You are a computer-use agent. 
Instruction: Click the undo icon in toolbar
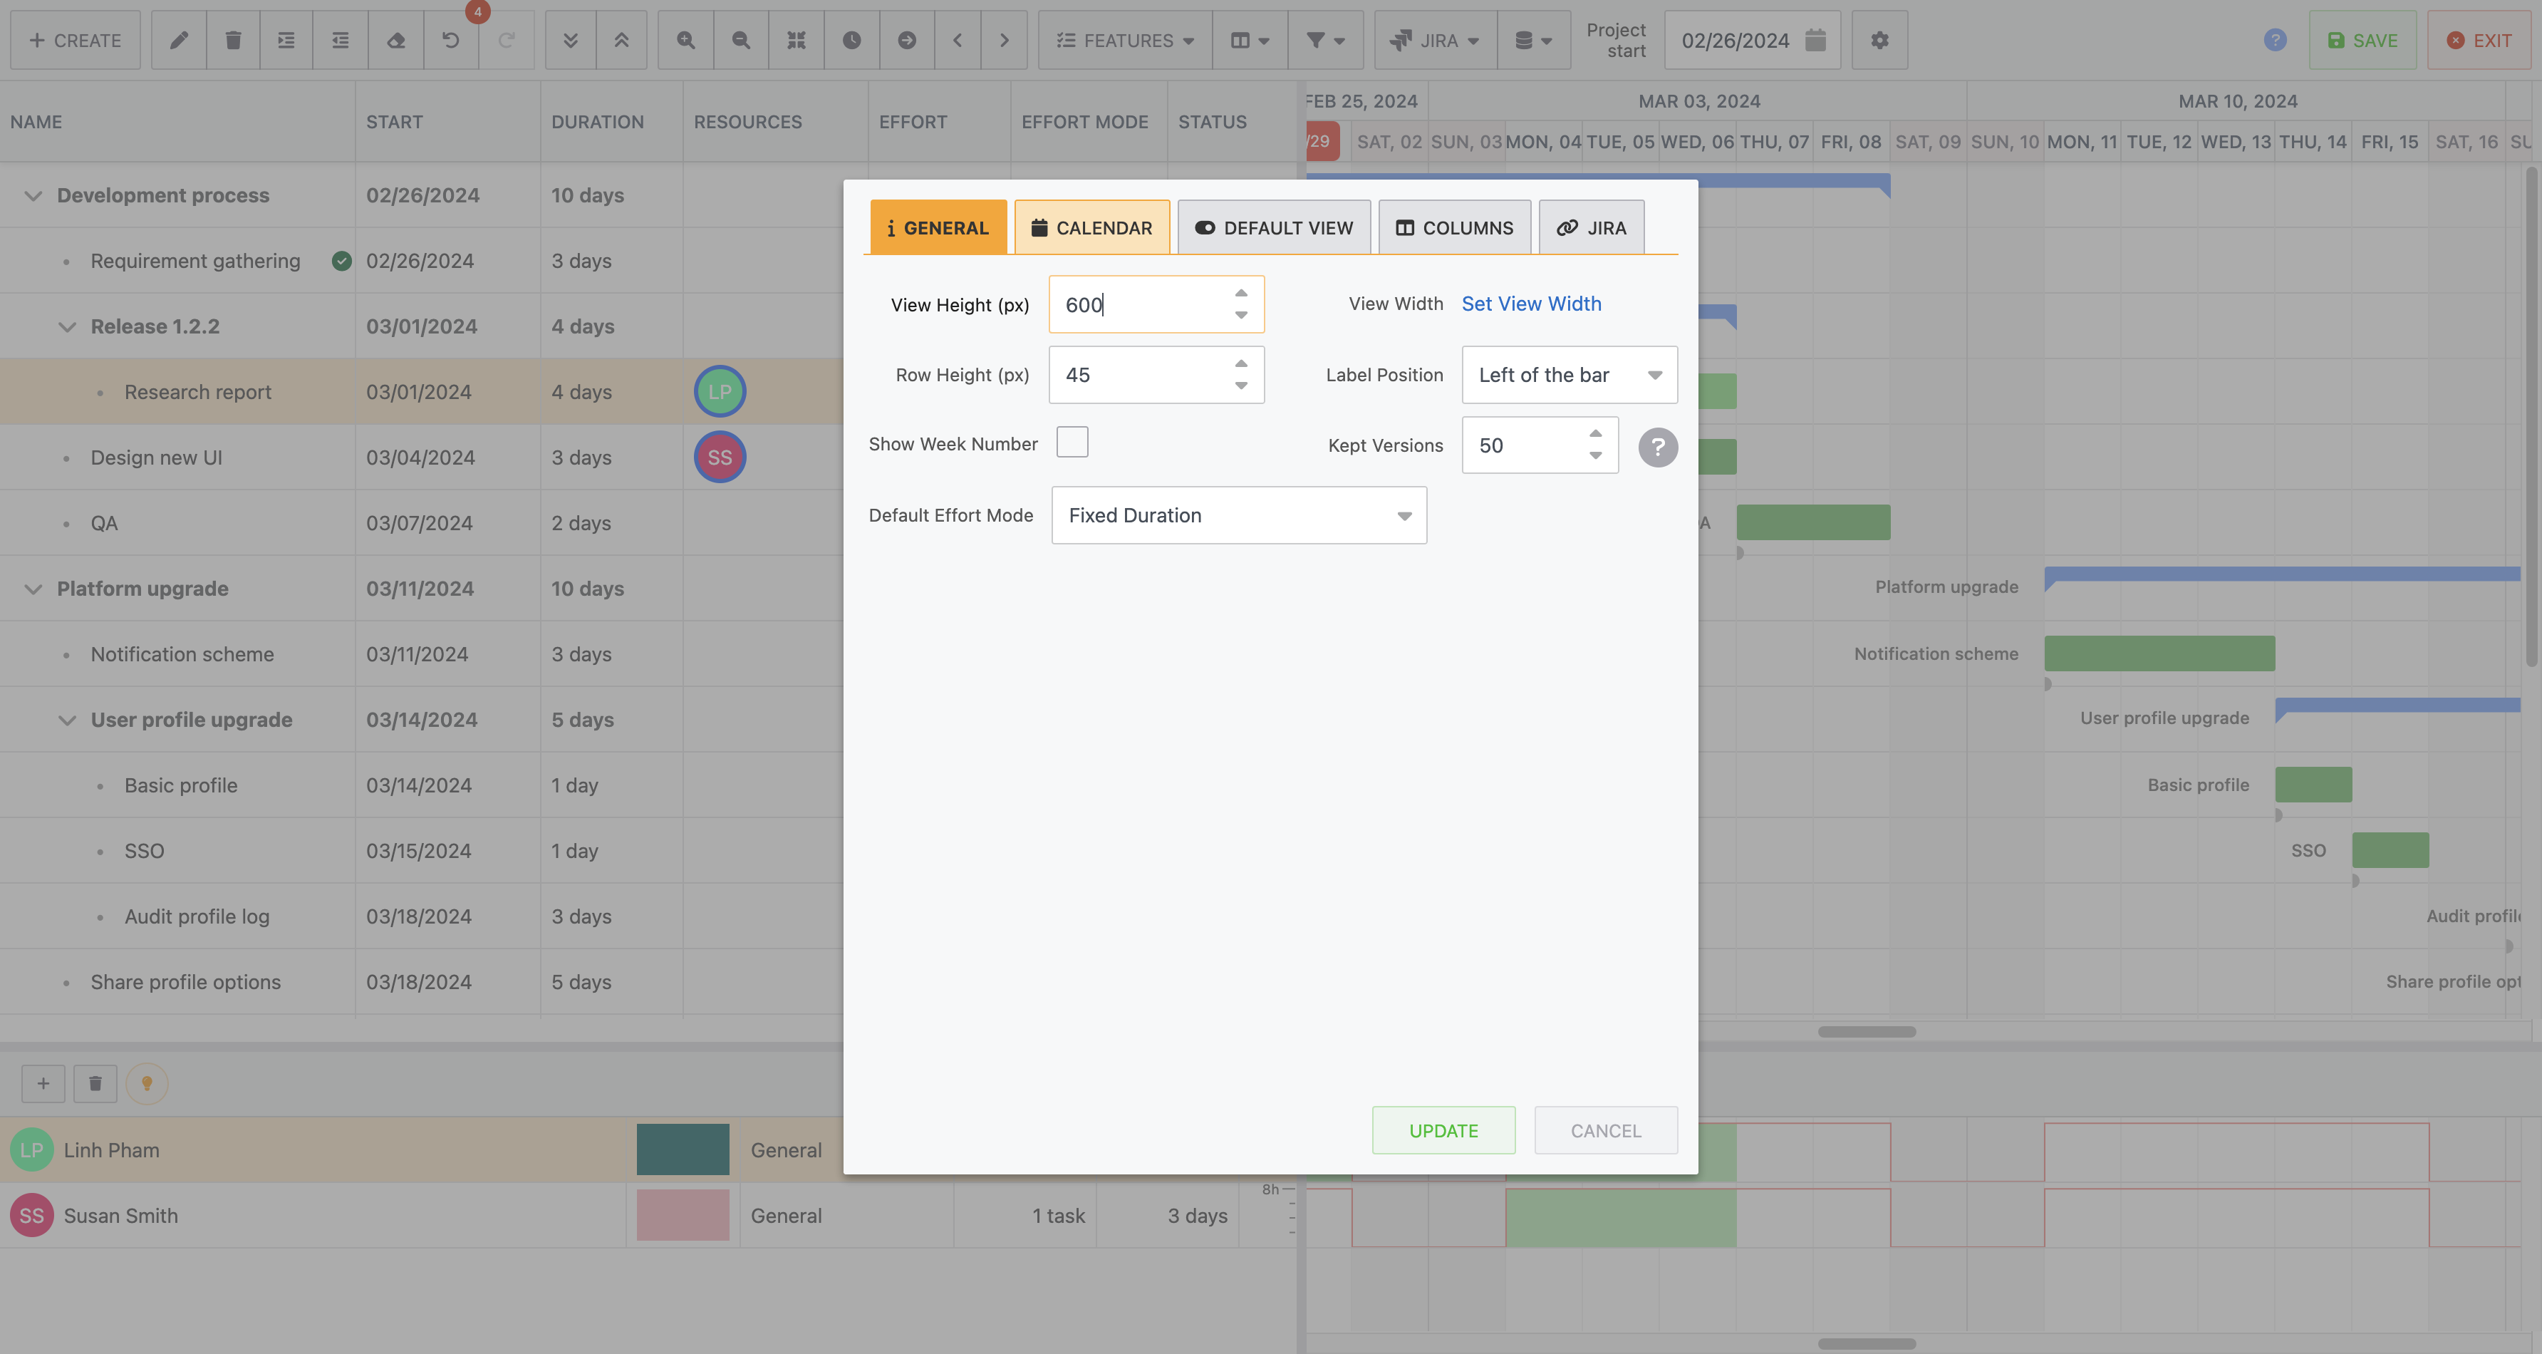450,38
